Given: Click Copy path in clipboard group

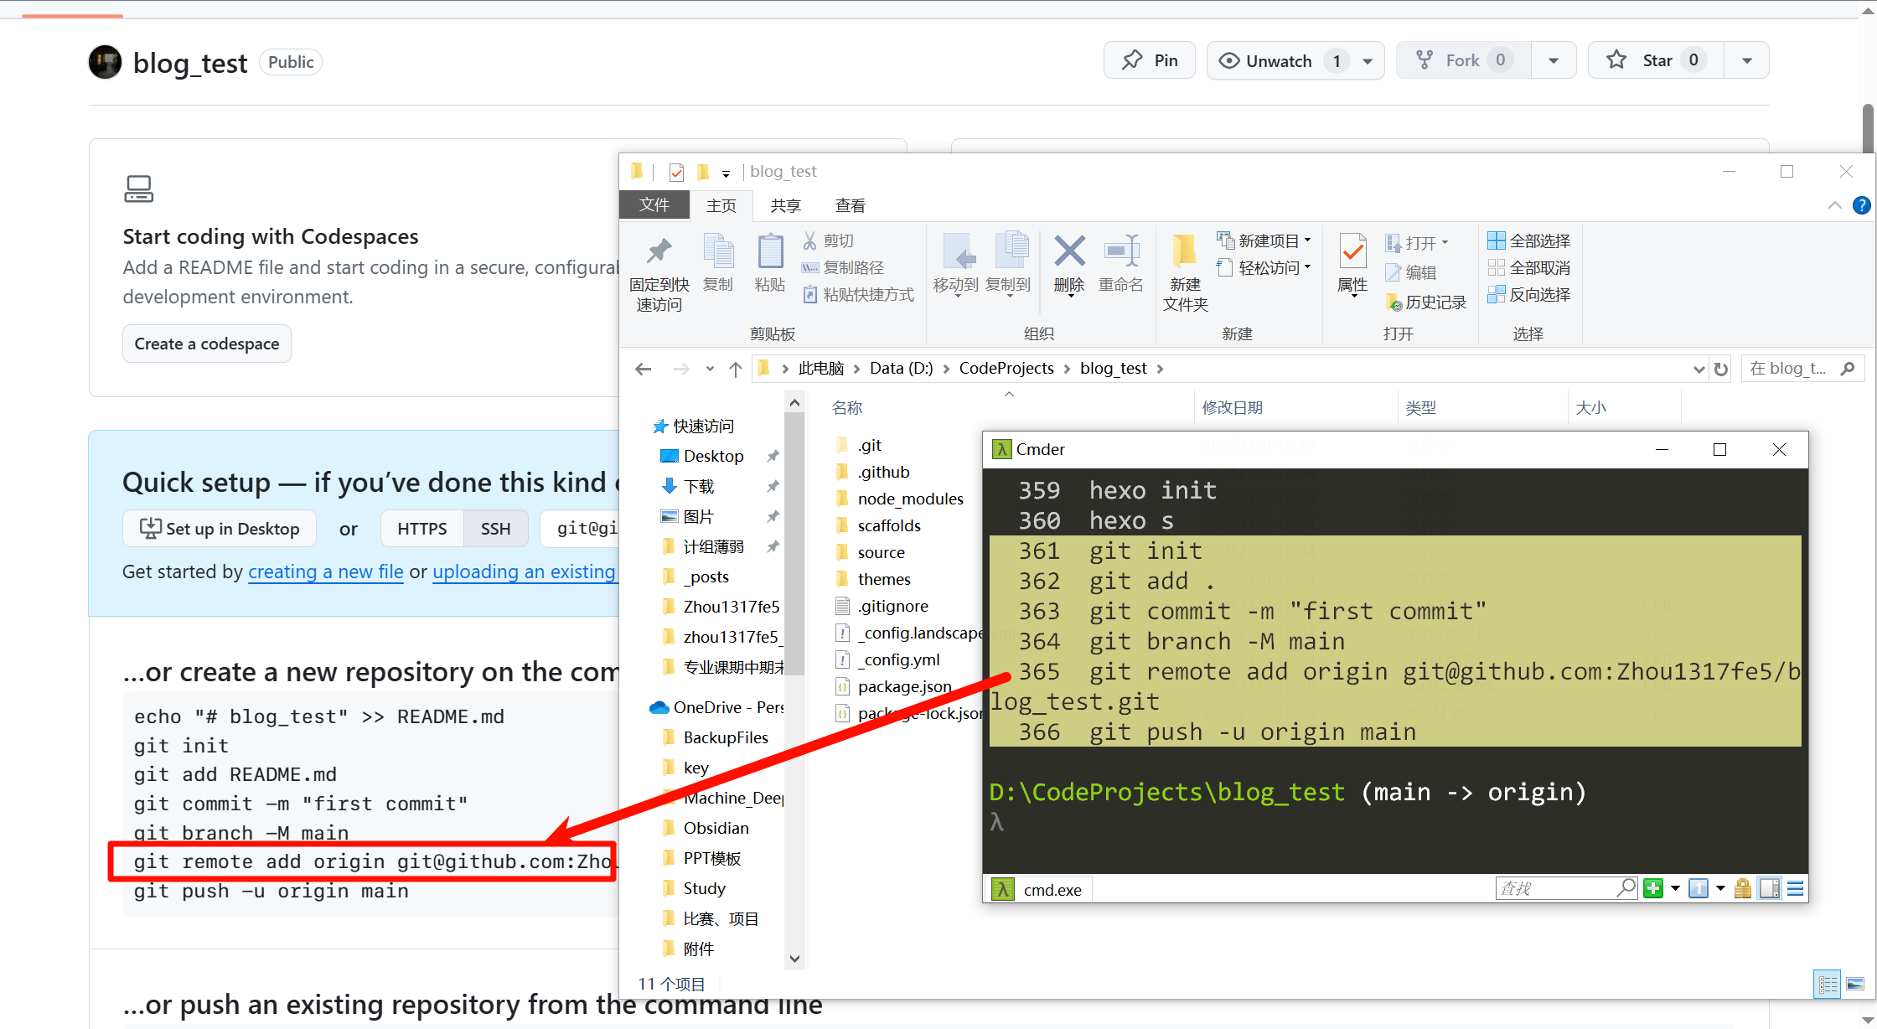Looking at the screenshot, I should pos(843,268).
